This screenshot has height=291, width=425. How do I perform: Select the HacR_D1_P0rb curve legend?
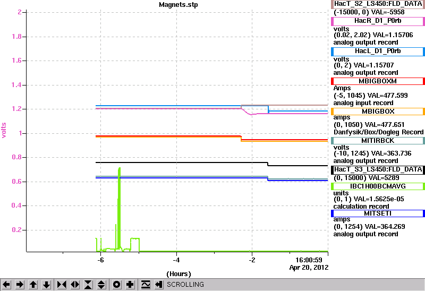[x=378, y=21]
